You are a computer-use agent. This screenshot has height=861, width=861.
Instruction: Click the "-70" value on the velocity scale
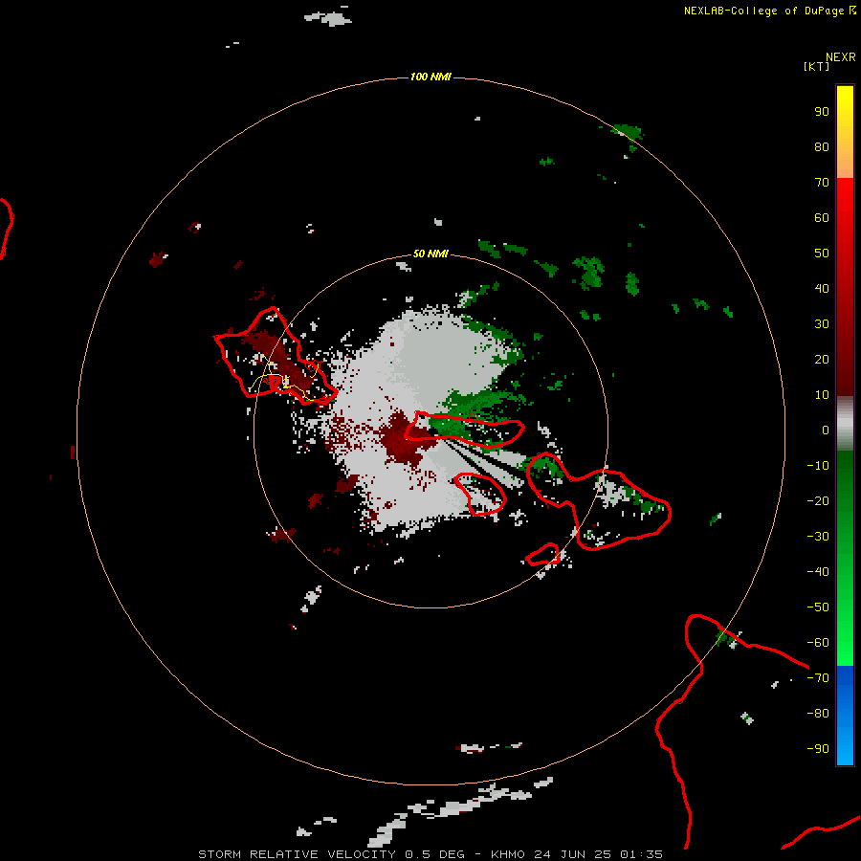[x=818, y=678]
